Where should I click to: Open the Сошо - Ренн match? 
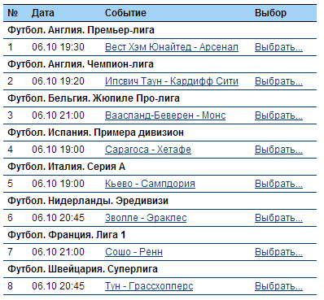[x=134, y=252]
